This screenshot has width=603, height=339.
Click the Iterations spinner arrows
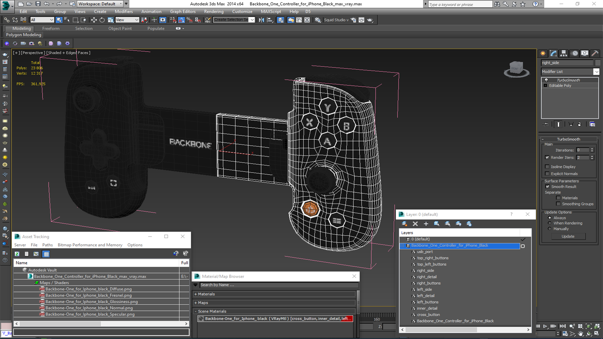(592, 150)
